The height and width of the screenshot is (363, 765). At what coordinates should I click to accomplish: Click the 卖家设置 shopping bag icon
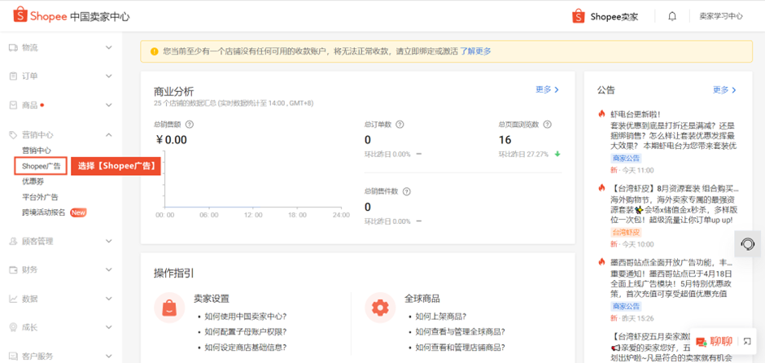pos(169,308)
